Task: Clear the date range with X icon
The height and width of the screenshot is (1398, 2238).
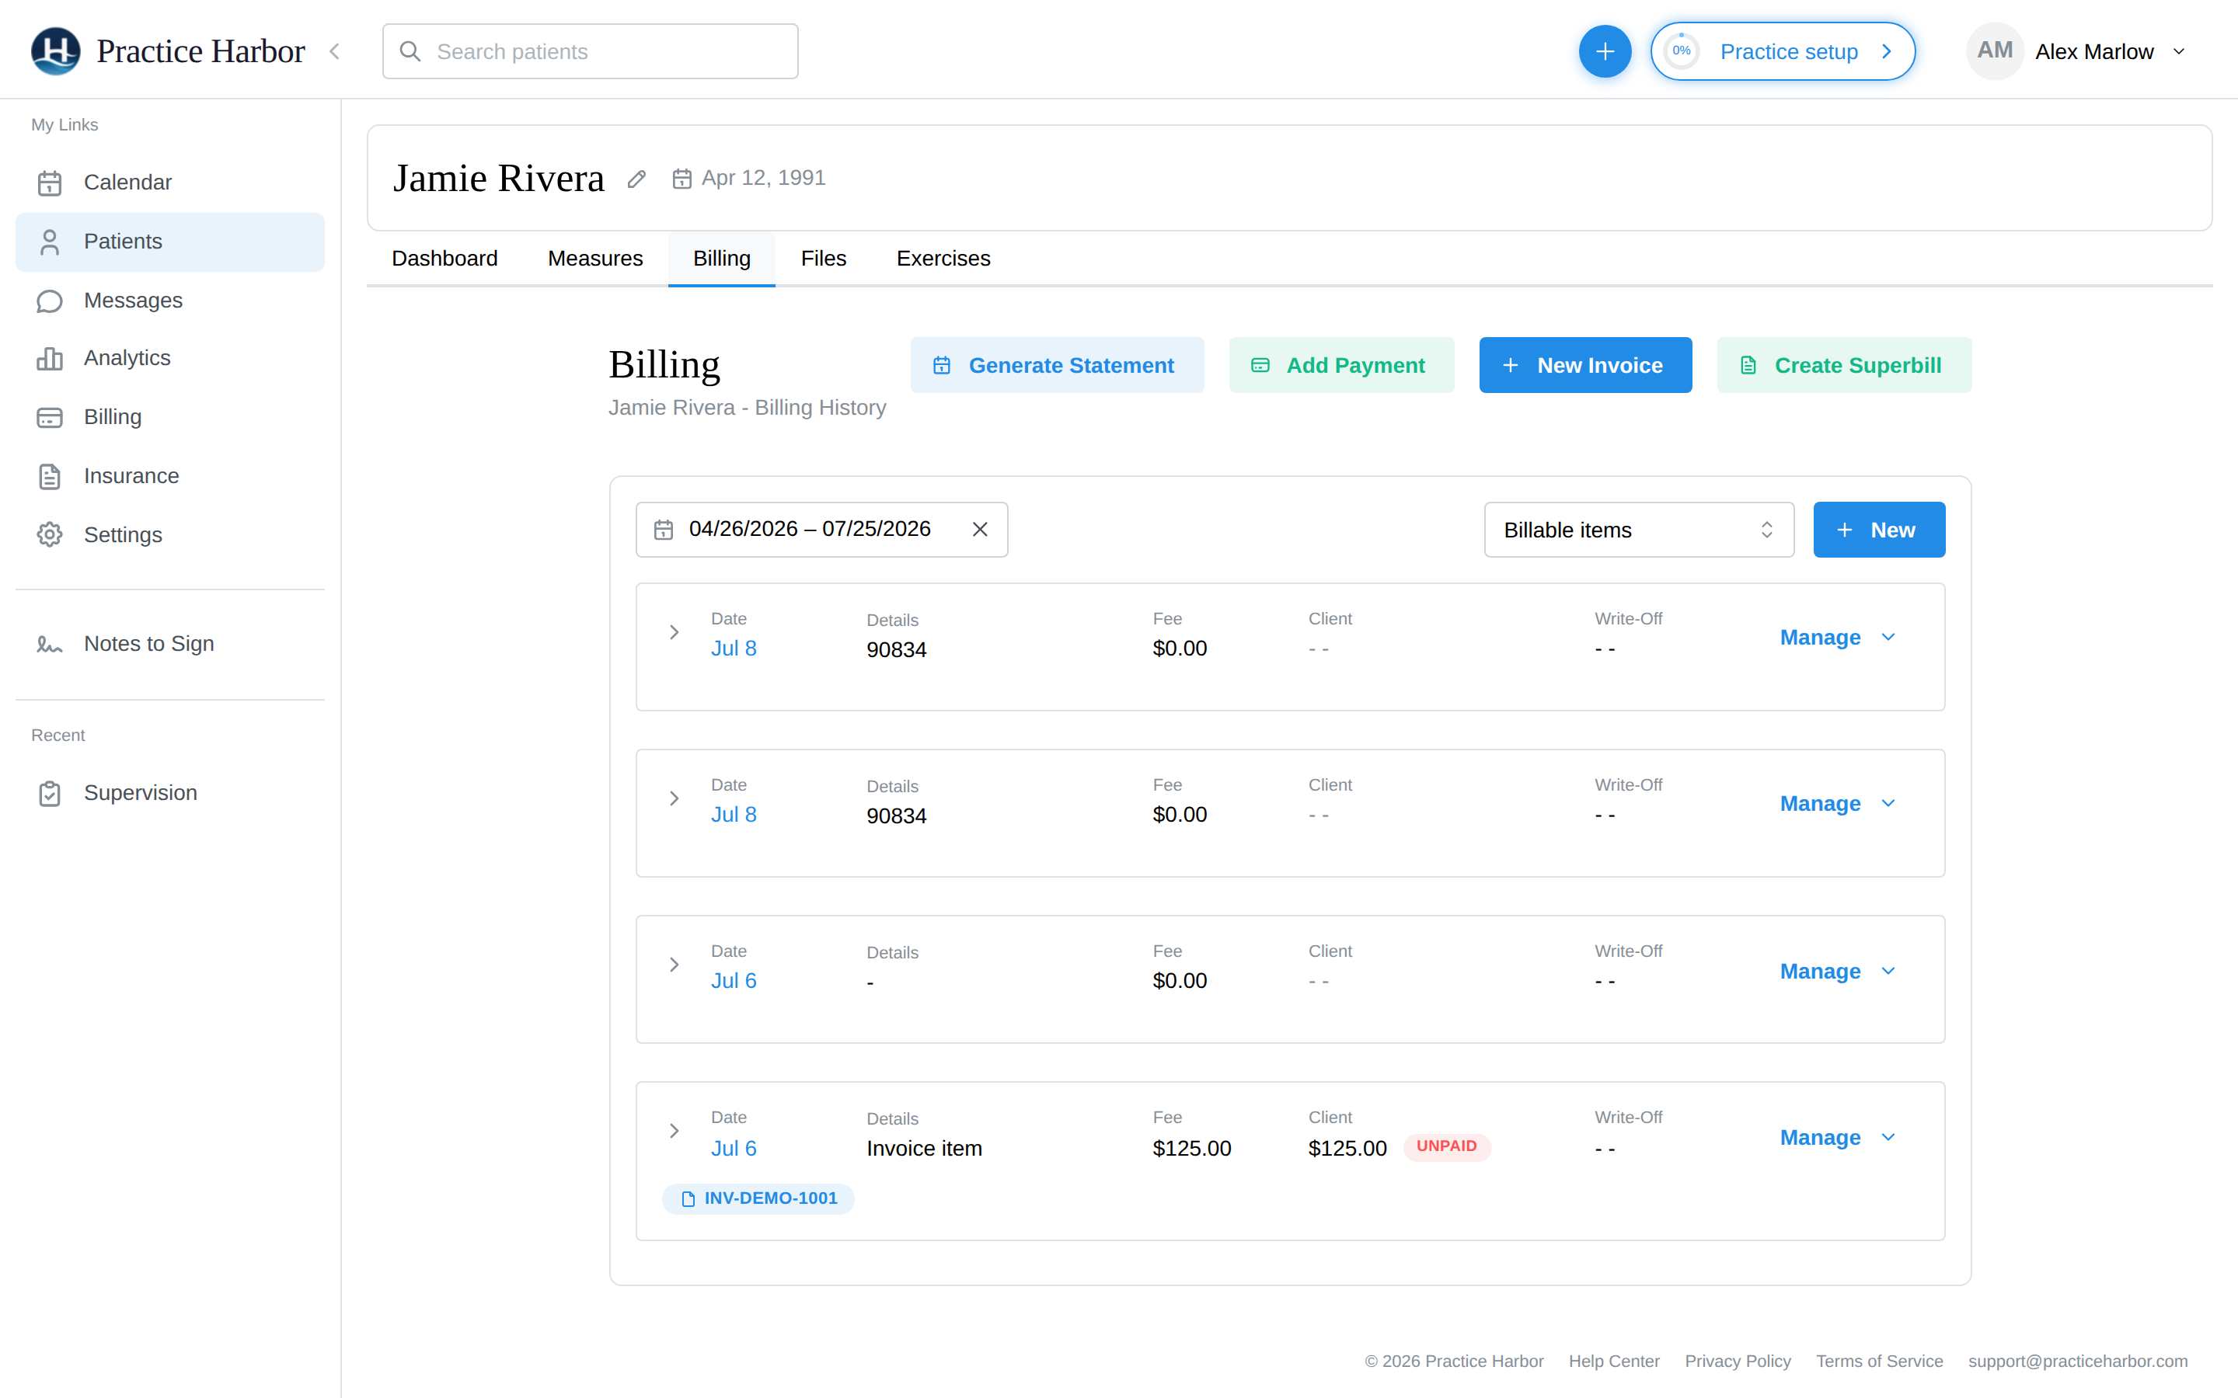Action: tap(980, 530)
